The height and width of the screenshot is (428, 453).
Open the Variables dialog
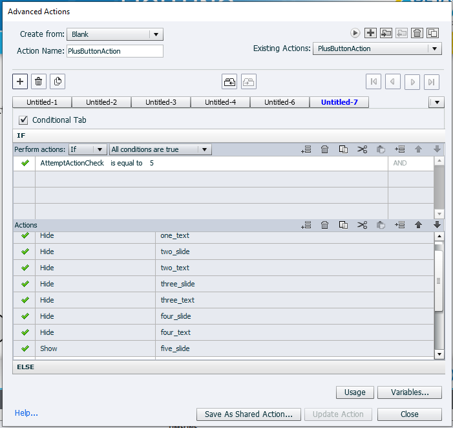click(410, 392)
